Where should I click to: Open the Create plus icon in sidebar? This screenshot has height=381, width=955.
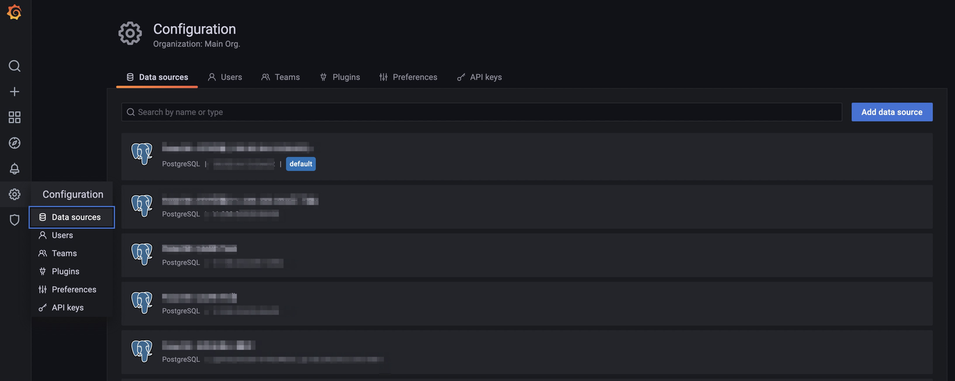coord(14,92)
